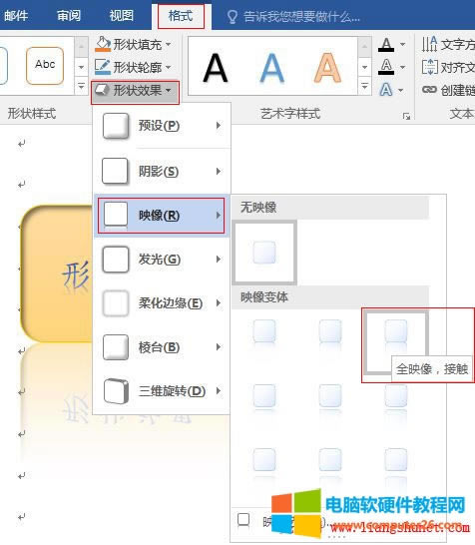
Task: Click the text effects glowing A icon
Action: (386, 90)
